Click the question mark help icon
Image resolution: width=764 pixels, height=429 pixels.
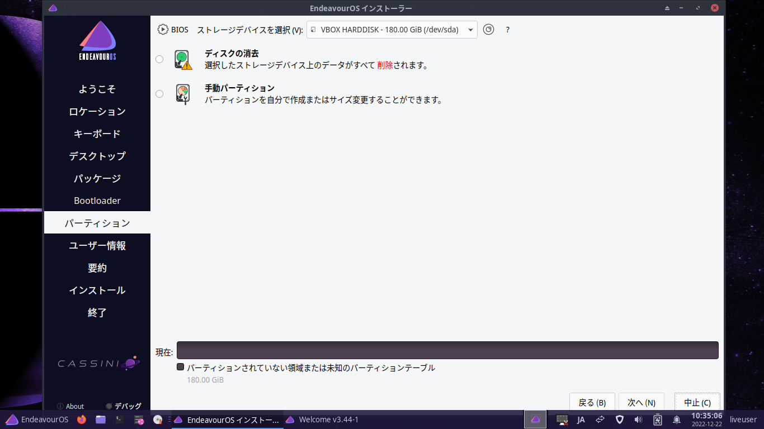click(507, 30)
